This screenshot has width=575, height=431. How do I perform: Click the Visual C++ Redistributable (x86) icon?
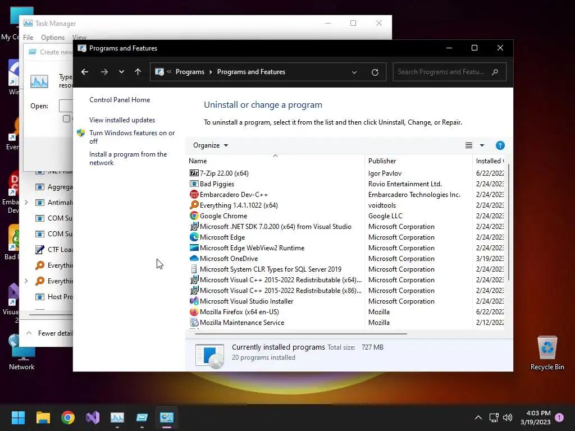194,290
